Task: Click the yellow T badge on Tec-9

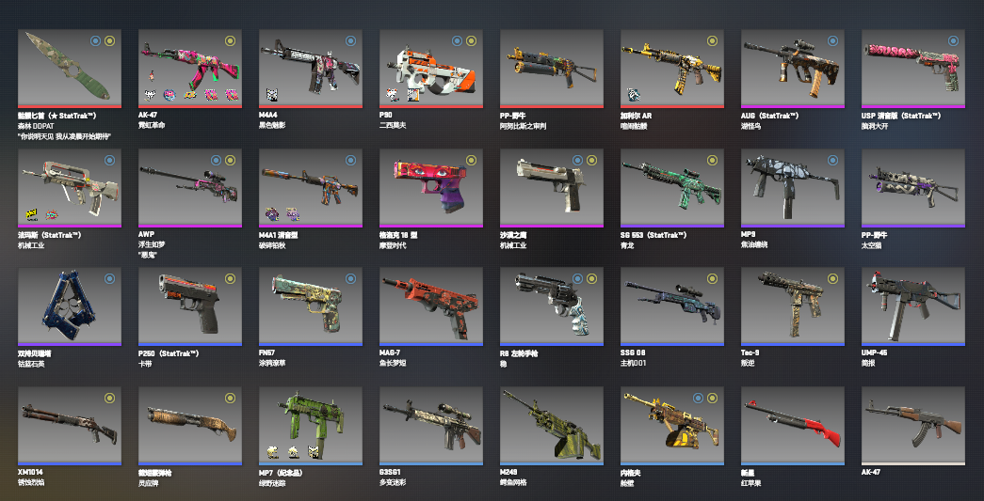Action: [832, 278]
